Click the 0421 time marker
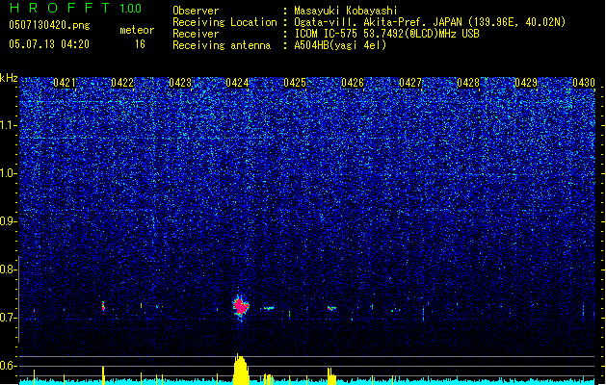This screenshot has width=606, height=385. point(65,83)
